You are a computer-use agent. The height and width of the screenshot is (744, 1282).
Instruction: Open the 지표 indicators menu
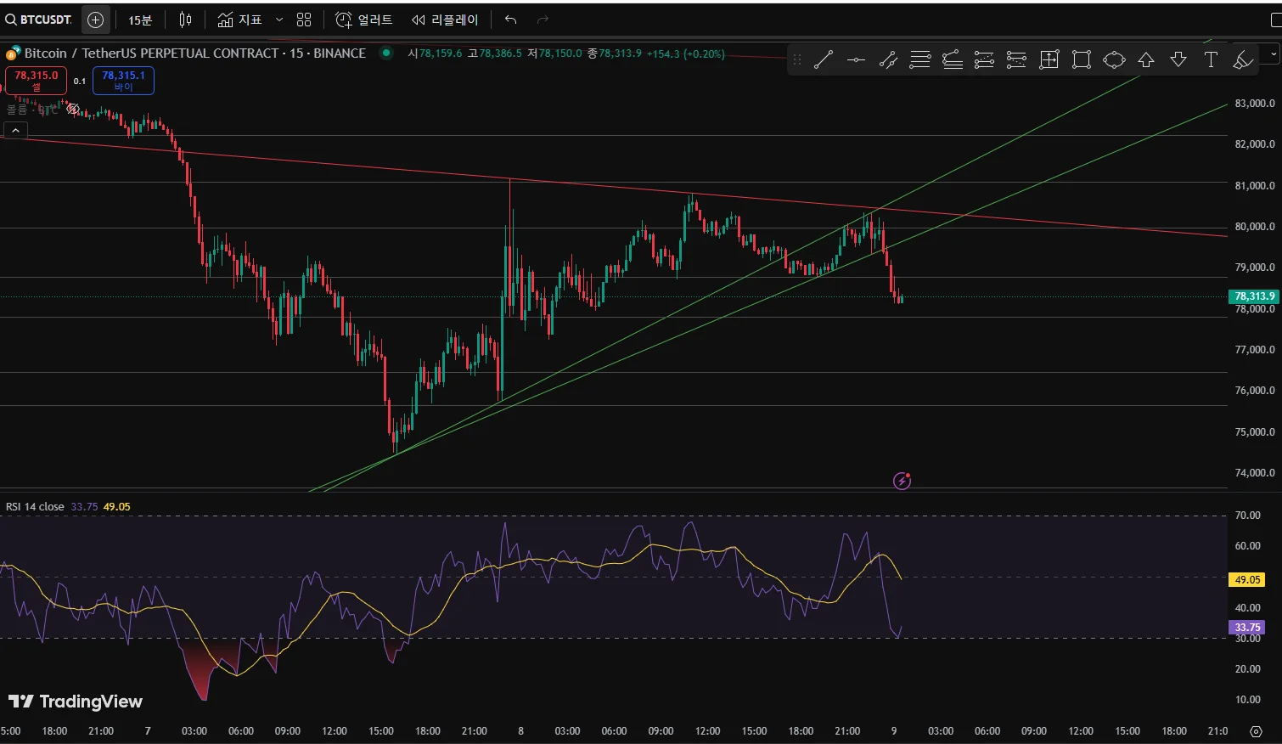tap(240, 20)
